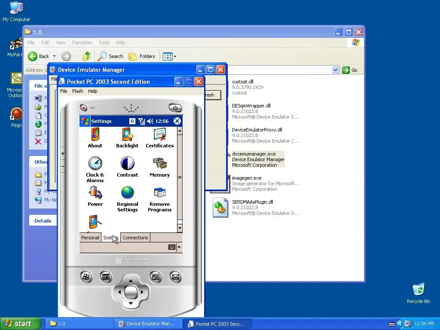Tap the Pocket PC Start flag icon
Image resolution: width=440 pixels, height=330 pixels.
(85, 121)
